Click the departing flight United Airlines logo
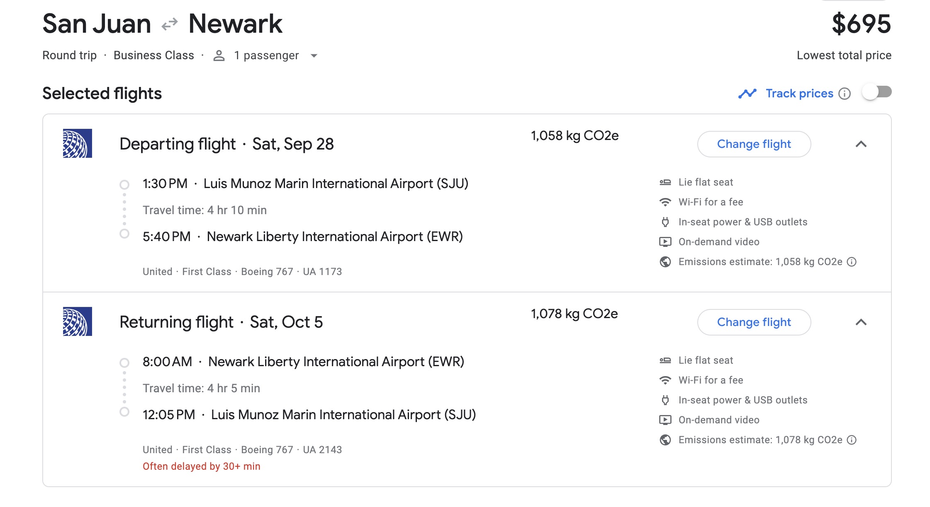Viewport: 930px width, 507px height. point(78,143)
